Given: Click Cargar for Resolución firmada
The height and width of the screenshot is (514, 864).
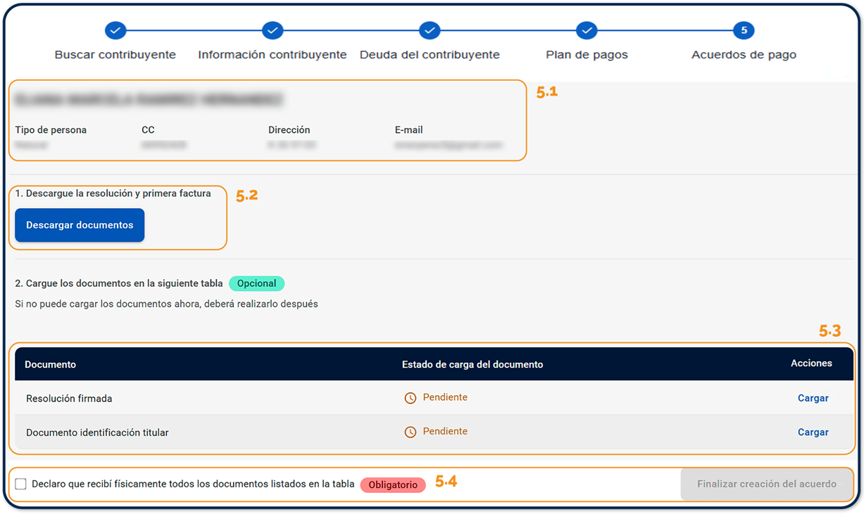Looking at the screenshot, I should click(813, 398).
